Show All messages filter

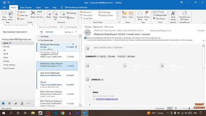pos(42,32)
